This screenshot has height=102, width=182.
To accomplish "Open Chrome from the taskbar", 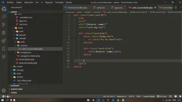I will click(x=93, y=100).
